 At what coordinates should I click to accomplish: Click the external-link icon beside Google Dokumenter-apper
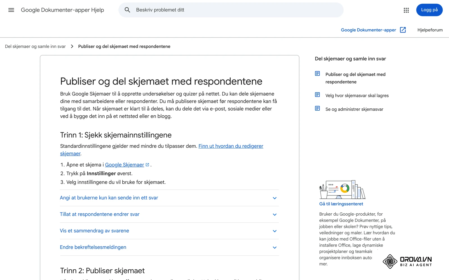tap(403, 30)
